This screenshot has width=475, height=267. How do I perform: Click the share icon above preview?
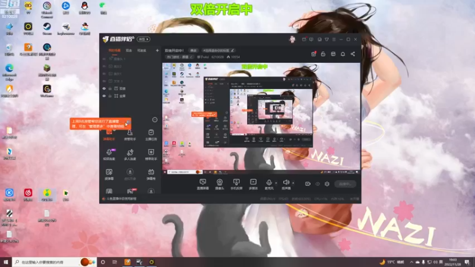click(353, 54)
